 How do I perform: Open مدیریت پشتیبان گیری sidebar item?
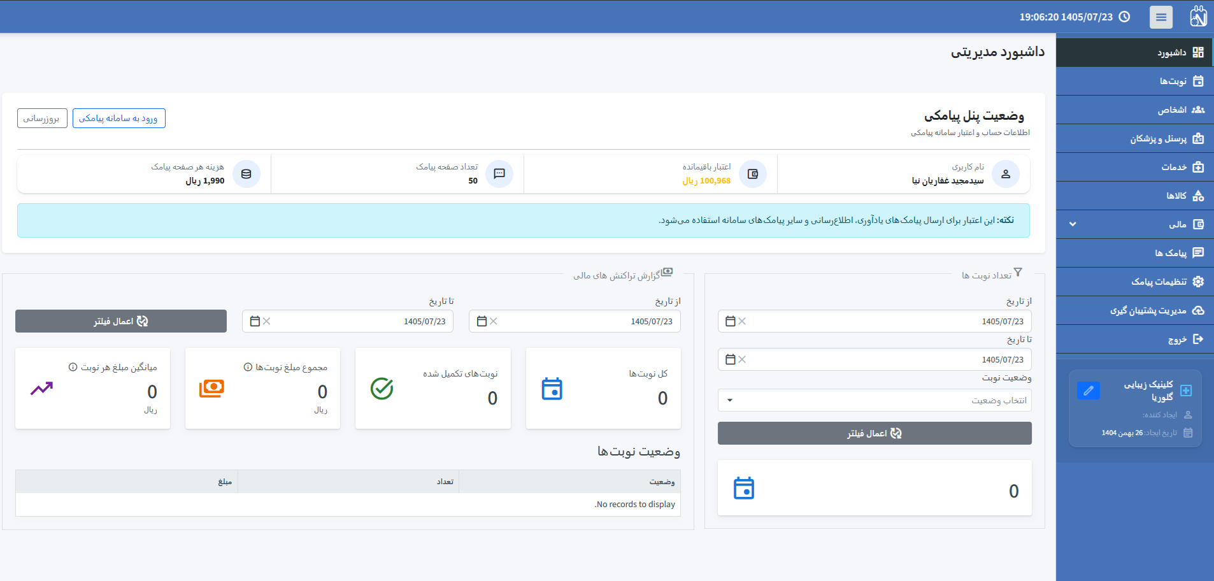pos(1135,310)
